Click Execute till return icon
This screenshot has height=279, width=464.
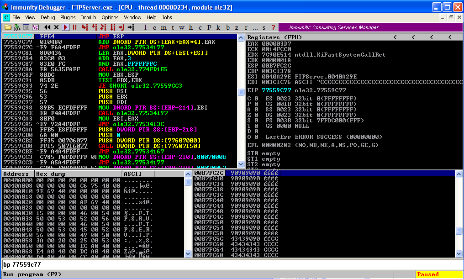coord(121,27)
